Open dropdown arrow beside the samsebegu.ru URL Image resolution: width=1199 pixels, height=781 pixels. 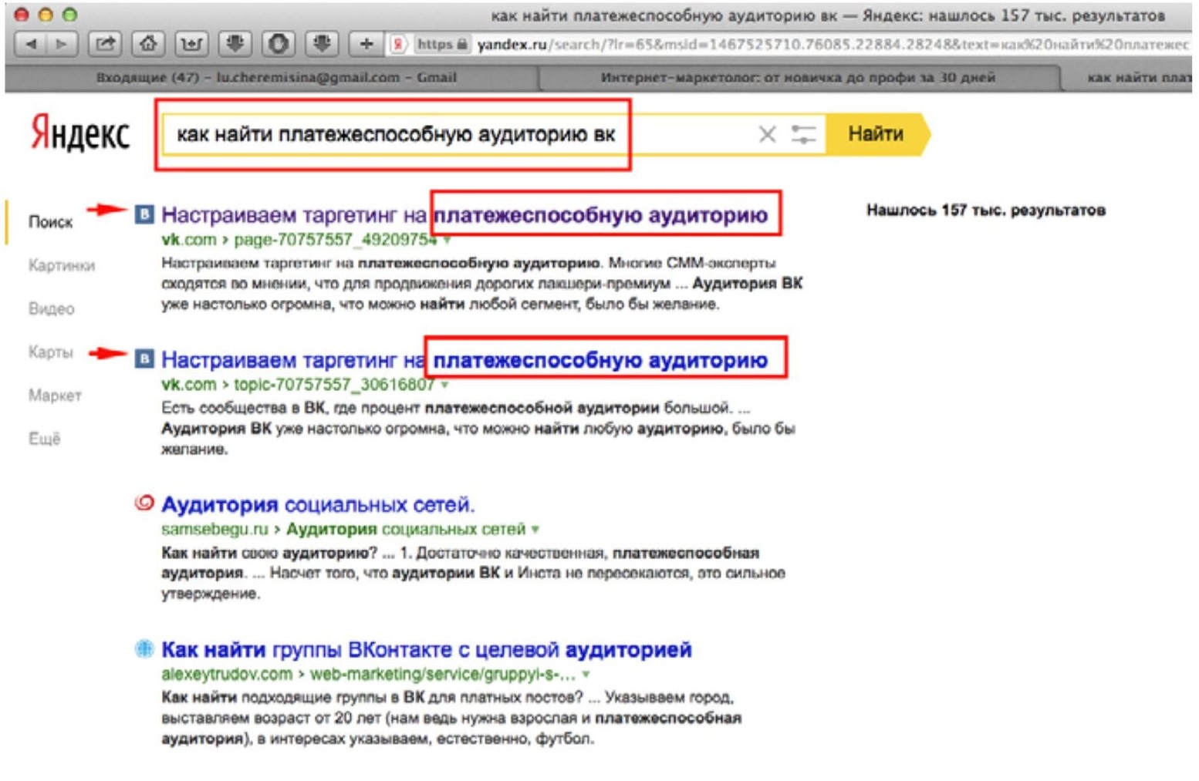coord(535,530)
